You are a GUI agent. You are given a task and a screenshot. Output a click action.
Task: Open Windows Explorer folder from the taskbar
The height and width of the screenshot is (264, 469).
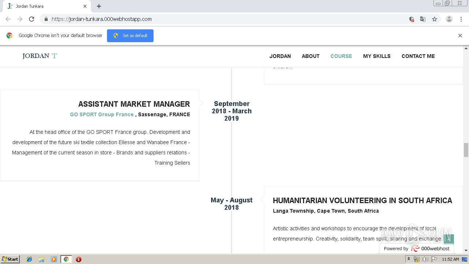[41, 259]
